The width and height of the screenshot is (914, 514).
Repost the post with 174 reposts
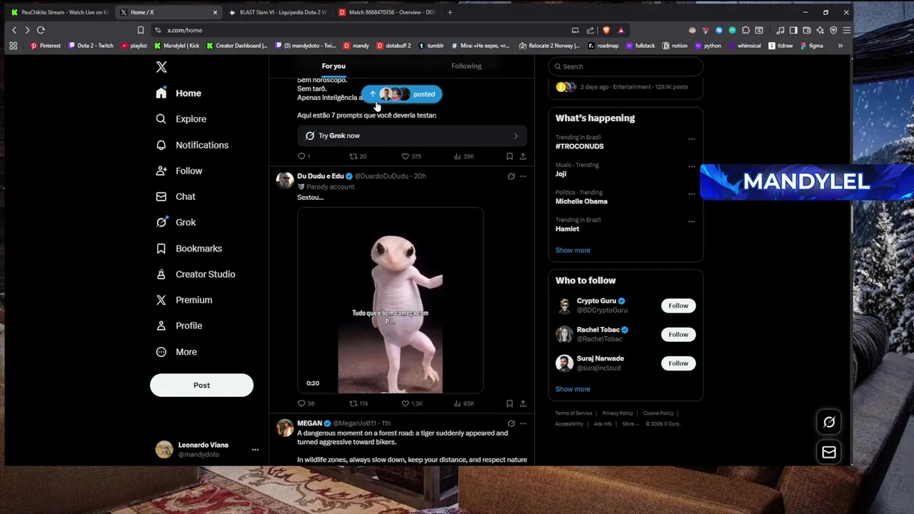pyautogui.click(x=358, y=403)
